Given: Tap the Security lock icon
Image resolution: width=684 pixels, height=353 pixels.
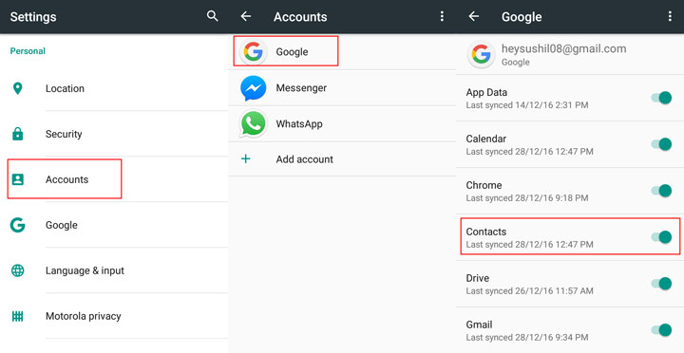Looking at the screenshot, I should 17,134.
